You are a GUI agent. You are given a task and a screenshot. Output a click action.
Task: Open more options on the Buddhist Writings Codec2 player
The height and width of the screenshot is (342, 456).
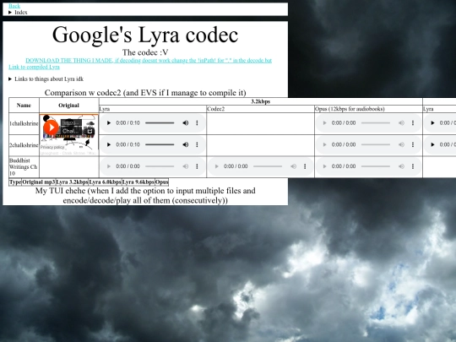point(305,166)
